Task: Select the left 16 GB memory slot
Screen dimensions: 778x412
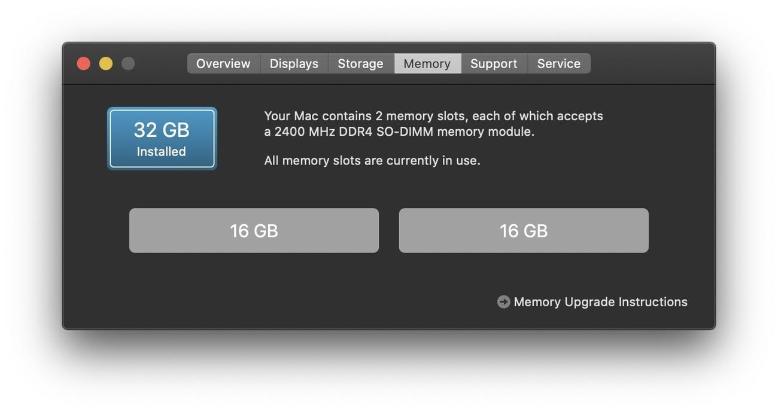Action: tap(254, 231)
